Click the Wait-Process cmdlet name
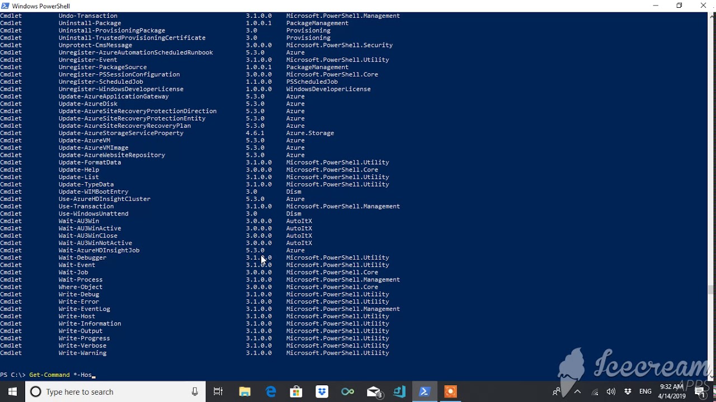Screen dimensions: 716x402 [x=81, y=280]
